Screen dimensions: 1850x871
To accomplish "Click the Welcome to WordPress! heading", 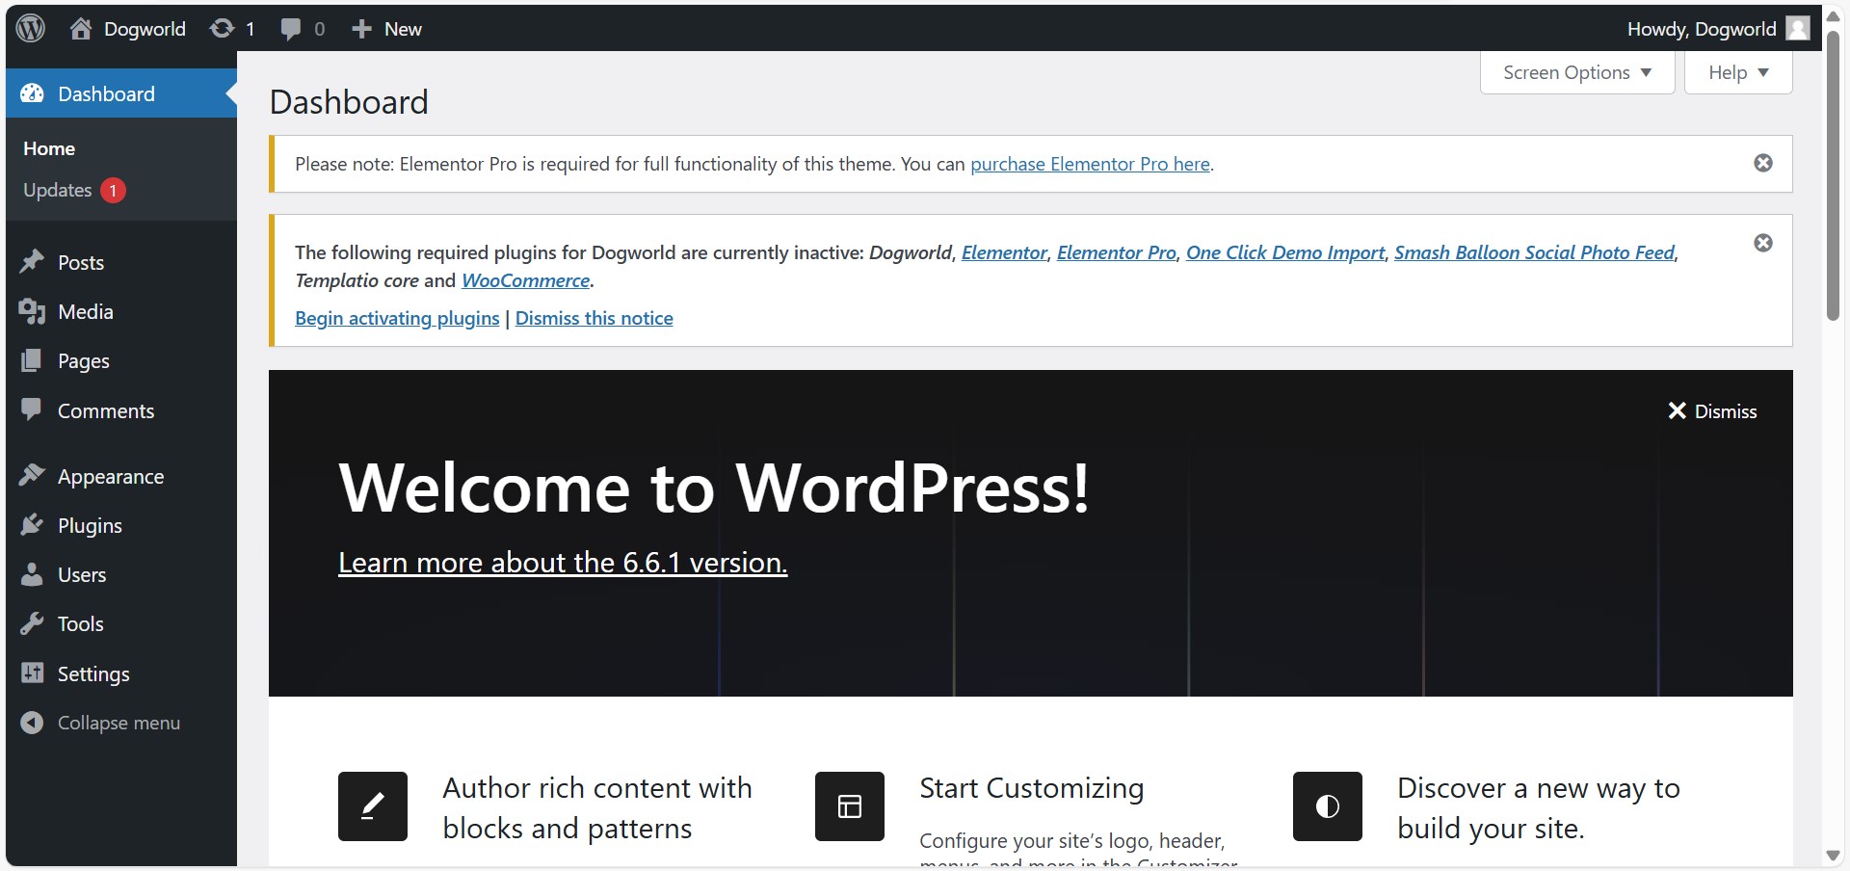I will pos(714,488).
